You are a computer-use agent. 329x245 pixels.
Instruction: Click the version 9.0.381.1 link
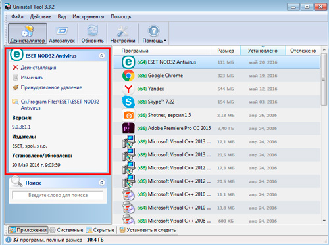[21, 127]
